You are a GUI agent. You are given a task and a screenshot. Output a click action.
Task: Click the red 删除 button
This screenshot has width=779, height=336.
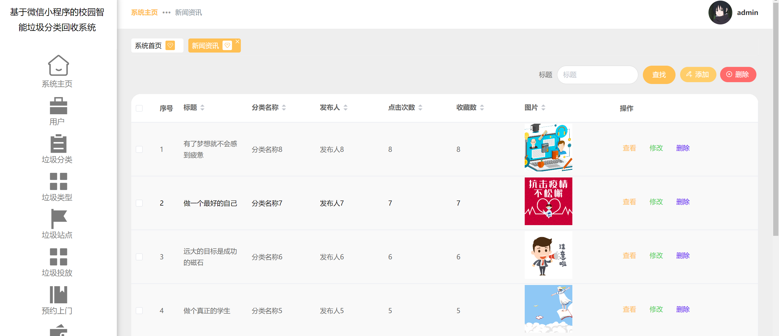(x=738, y=75)
